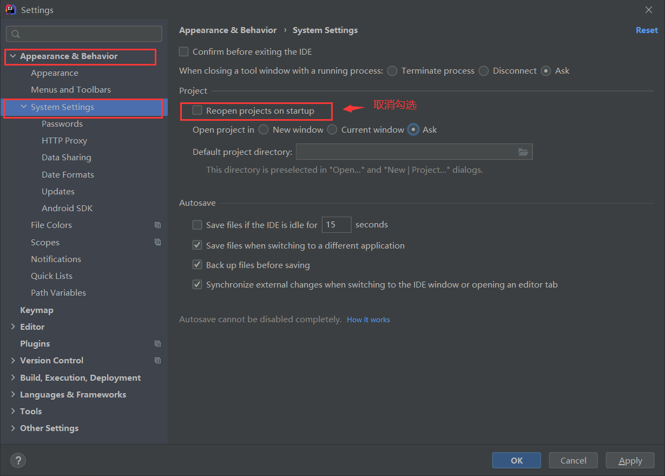
Task: Open the Appearance settings page
Action: 55,73
